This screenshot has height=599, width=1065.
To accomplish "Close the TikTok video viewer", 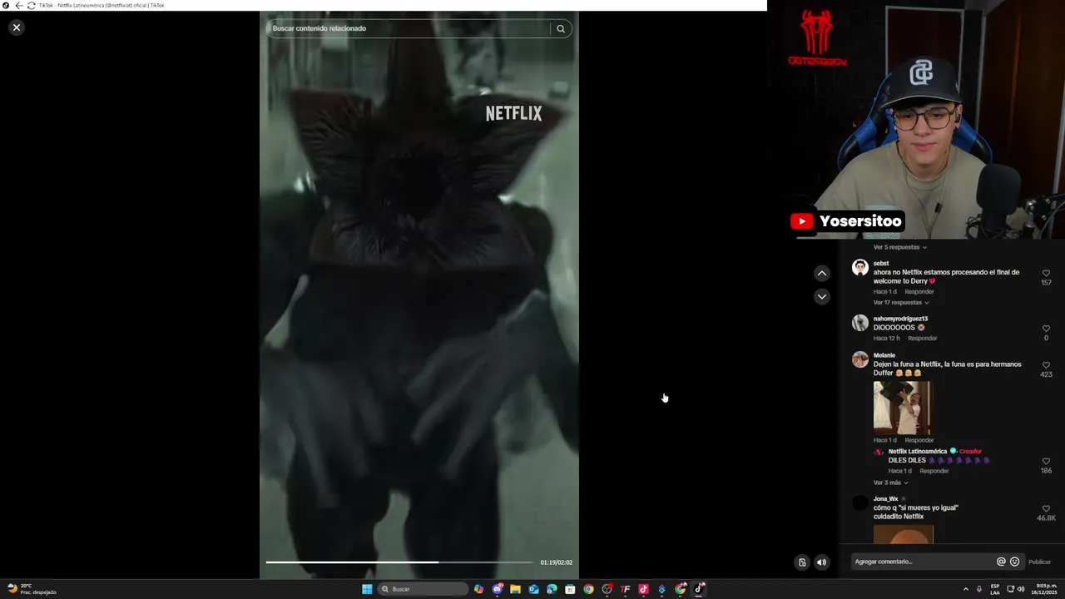I will tap(16, 27).
